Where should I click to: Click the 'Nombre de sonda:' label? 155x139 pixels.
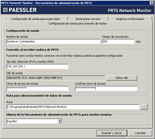click(x=17, y=37)
